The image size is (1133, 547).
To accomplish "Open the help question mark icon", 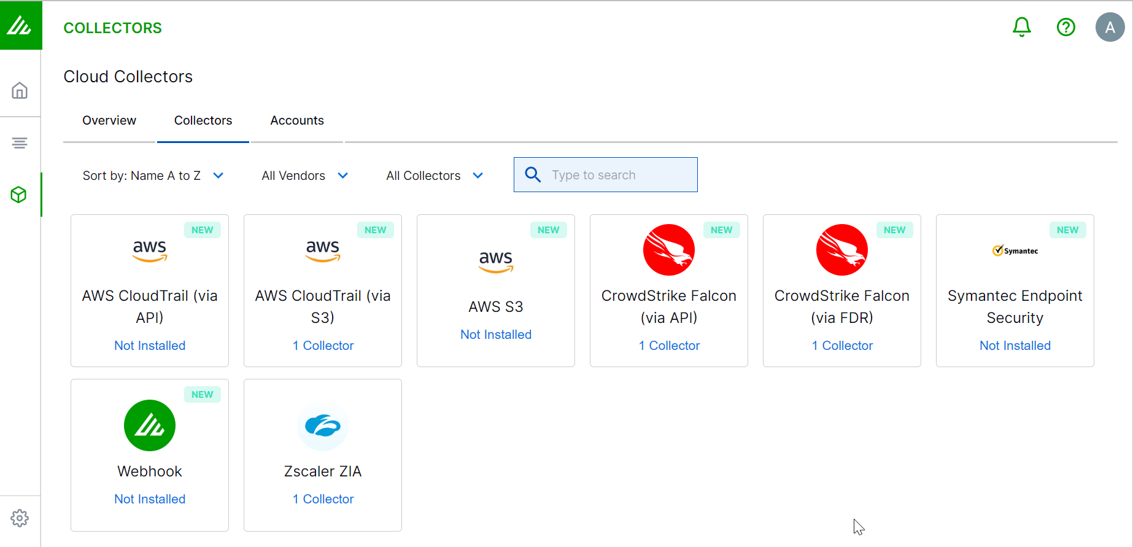I will [1066, 27].
